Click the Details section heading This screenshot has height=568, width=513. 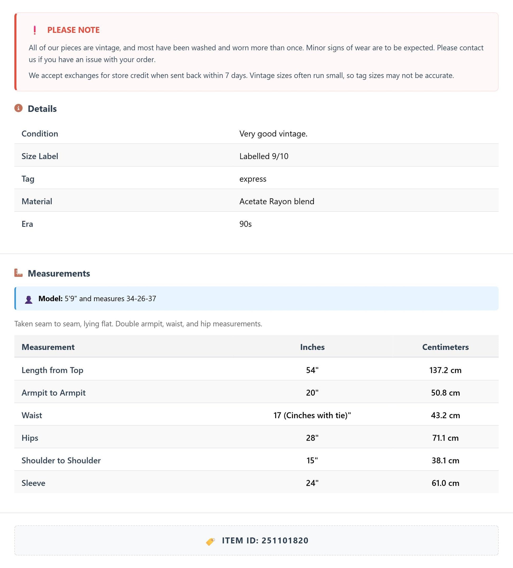coord(42,109)
